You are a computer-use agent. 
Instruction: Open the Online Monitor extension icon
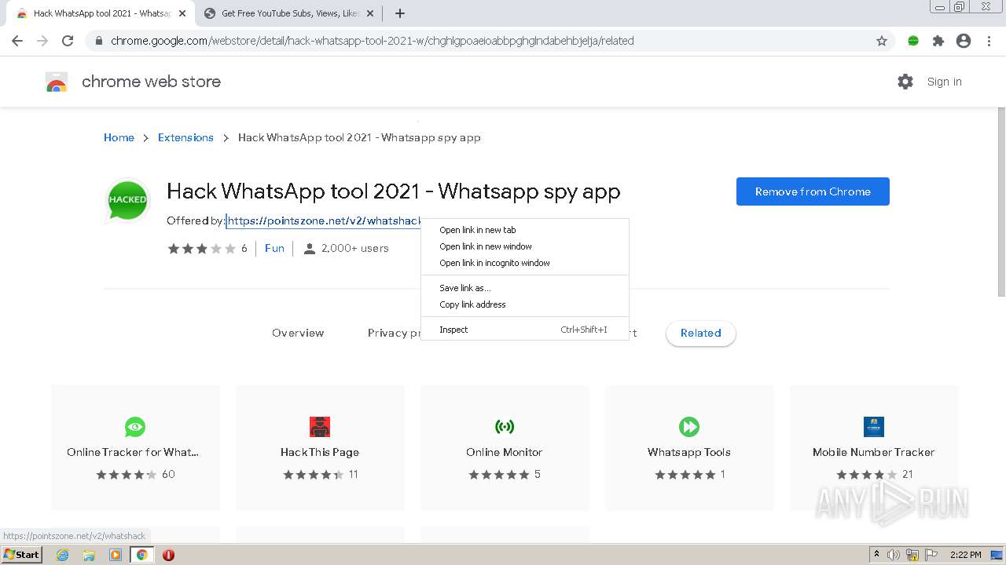[x=505, y=427]
